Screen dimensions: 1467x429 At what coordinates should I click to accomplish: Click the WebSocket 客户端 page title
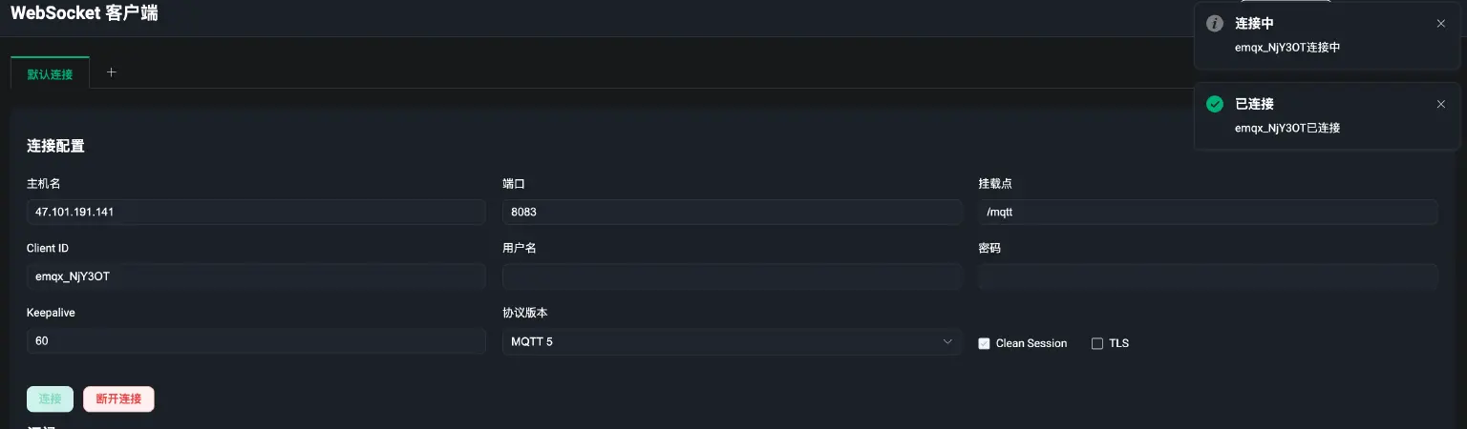coord(84,13)
